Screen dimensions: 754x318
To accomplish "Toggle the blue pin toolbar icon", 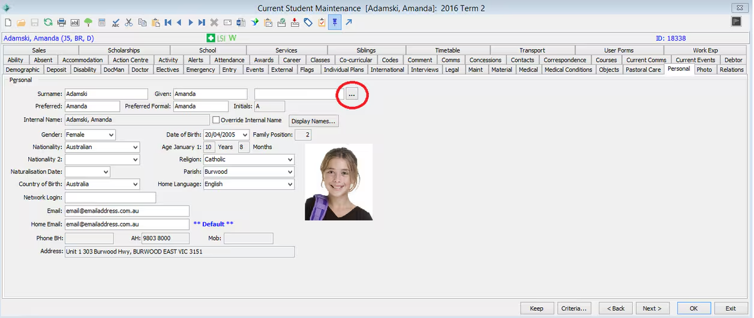I will (335, 23).
